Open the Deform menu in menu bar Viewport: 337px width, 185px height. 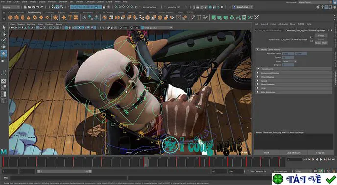[80, 2]
